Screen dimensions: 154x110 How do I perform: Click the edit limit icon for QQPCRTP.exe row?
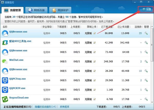pyautogui.click(x=94, y=90)
